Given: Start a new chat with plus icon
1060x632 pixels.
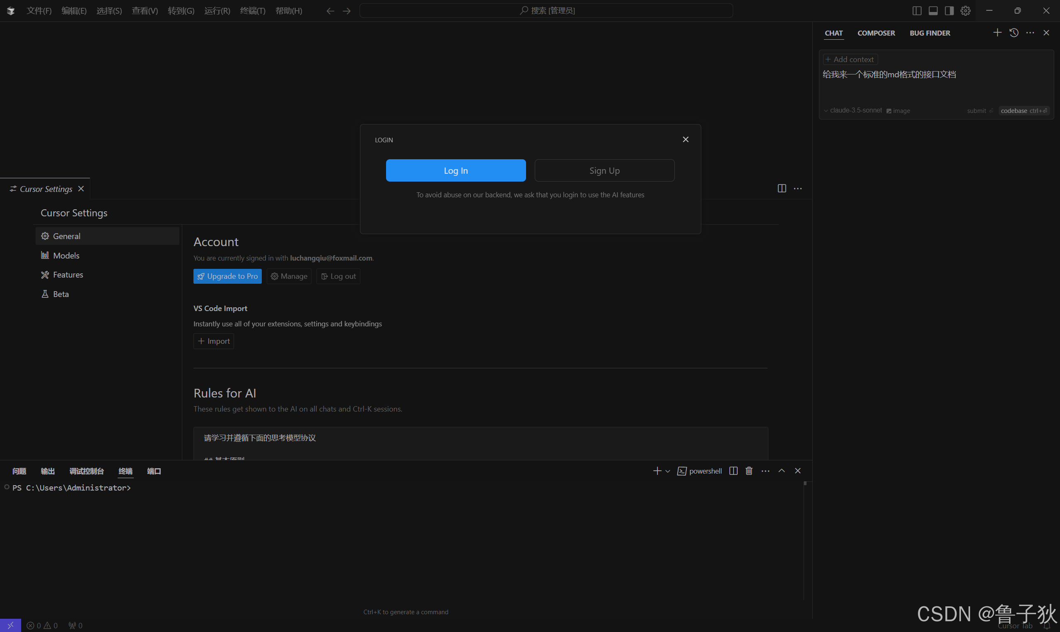Looking at the screenshot, I should pos(997,33).
